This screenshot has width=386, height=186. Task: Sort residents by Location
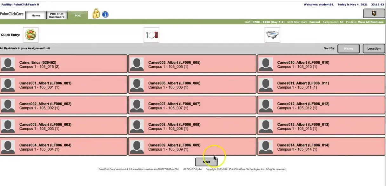[374, 48]
